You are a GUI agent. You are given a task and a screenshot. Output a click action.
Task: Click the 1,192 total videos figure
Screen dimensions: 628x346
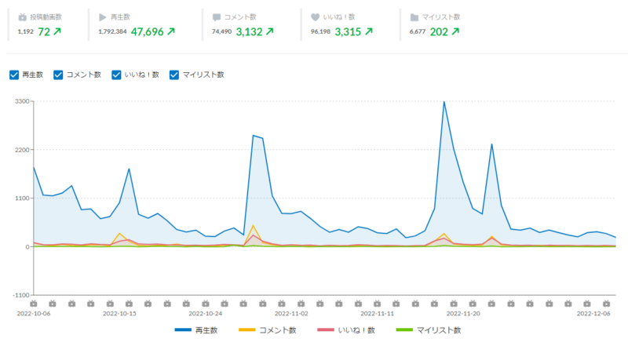[x=26, y=31]
